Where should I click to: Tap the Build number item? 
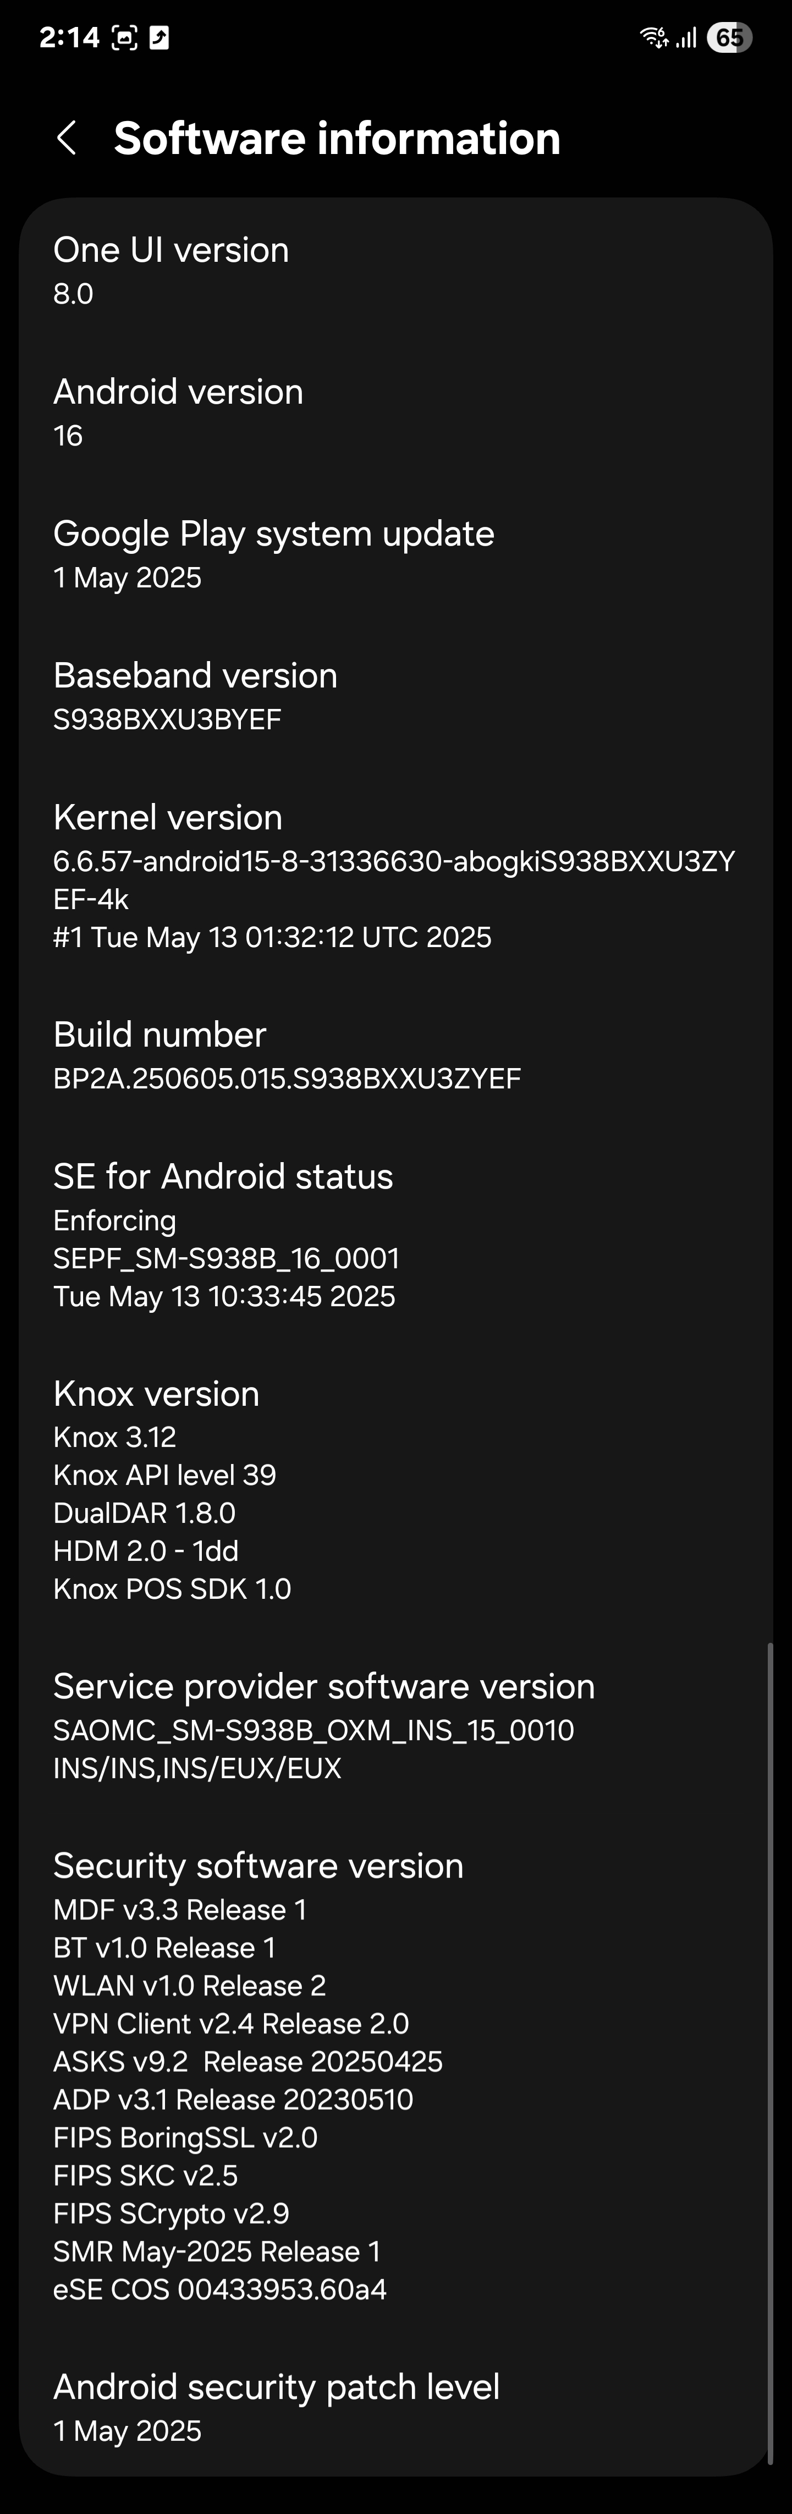(396, 1055)
